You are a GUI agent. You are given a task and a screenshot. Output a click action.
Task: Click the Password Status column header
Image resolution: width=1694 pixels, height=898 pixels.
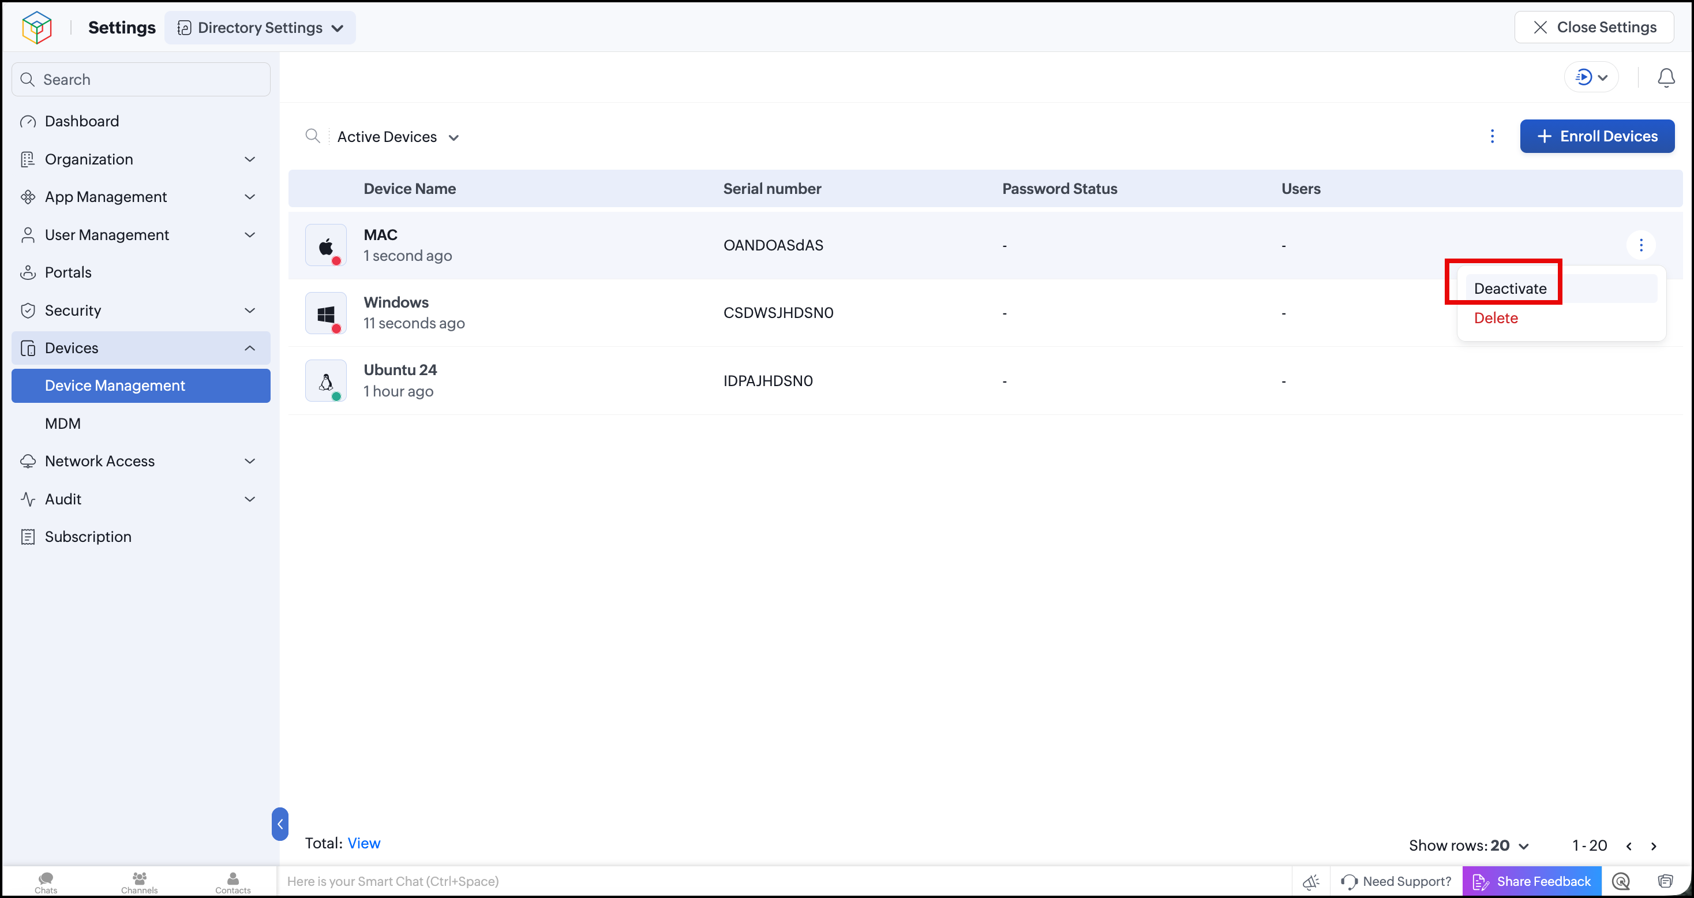point(1059,189)
